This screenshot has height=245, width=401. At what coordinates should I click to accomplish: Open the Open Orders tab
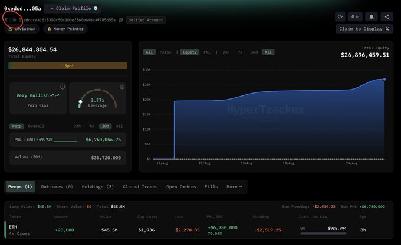coord(181,187)
